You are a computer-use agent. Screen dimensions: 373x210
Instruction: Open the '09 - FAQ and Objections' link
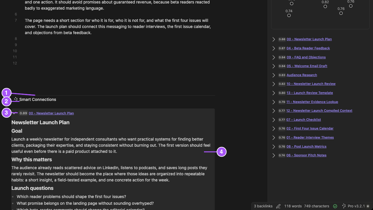[x=306, y=57]
